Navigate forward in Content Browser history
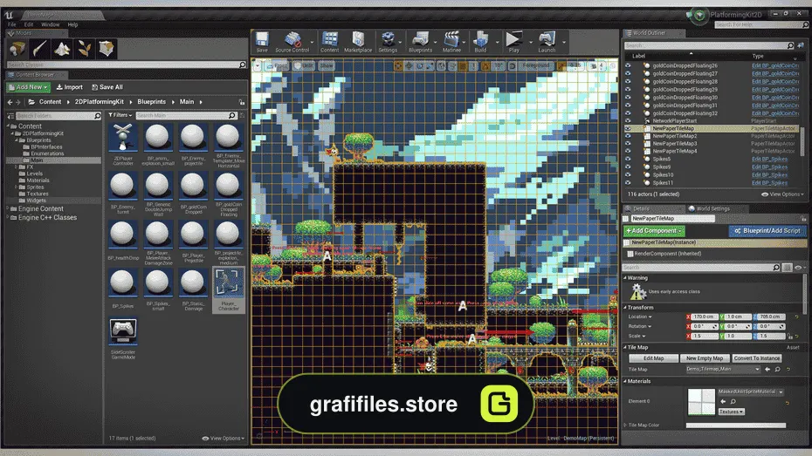This screenshot has height=456, width=812. tap(18, 102)
